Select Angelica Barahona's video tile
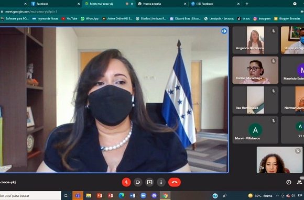304x200 pixels. 255,40
